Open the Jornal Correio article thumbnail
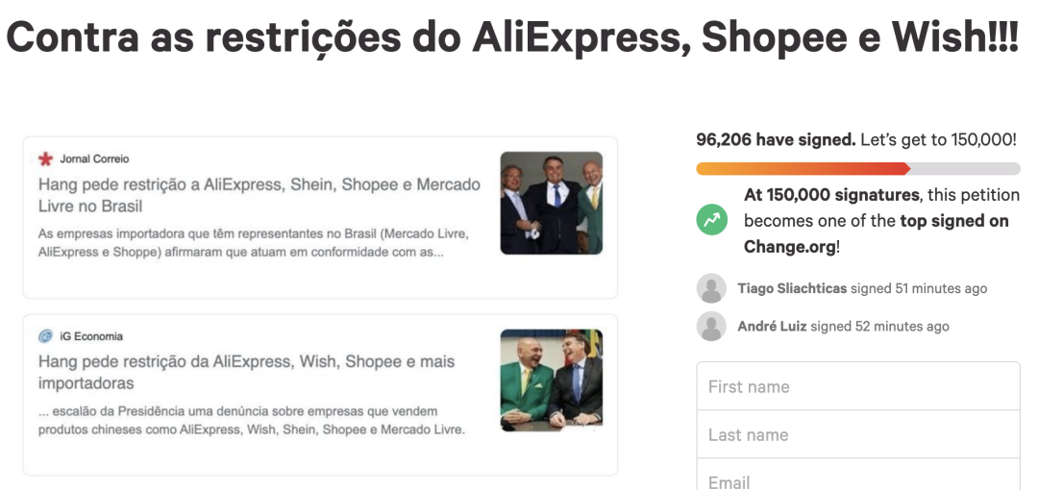Viewport: 1038px width, 490px height. (x=551, y=203)
